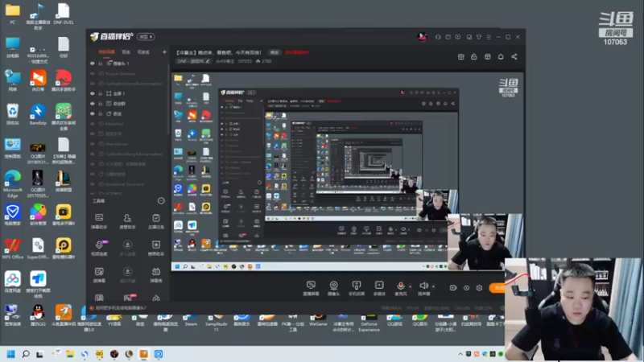Click the orange stop broadcast button
Screen dimensions: 644x362
pos(497,288)
